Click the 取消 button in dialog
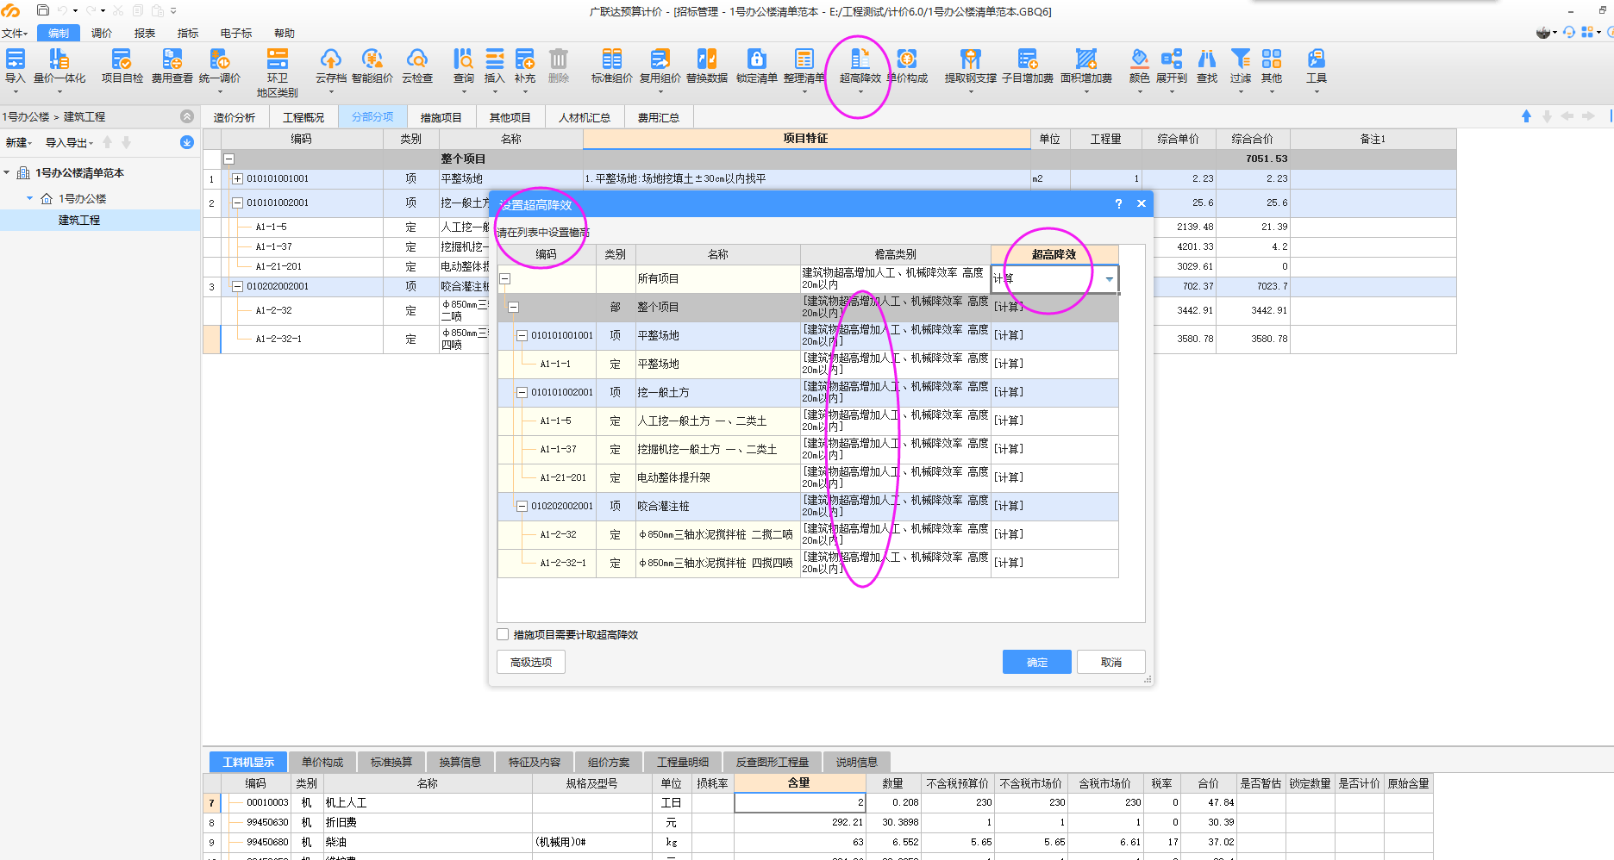Viewport: 1614px width, 860px height. coord(1111,662)
